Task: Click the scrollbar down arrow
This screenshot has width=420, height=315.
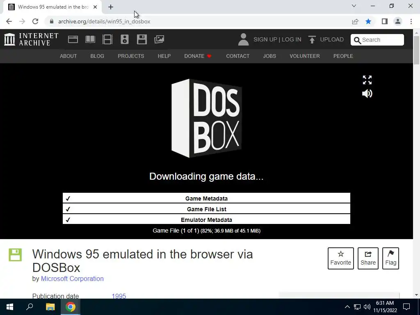Action: 416,295
